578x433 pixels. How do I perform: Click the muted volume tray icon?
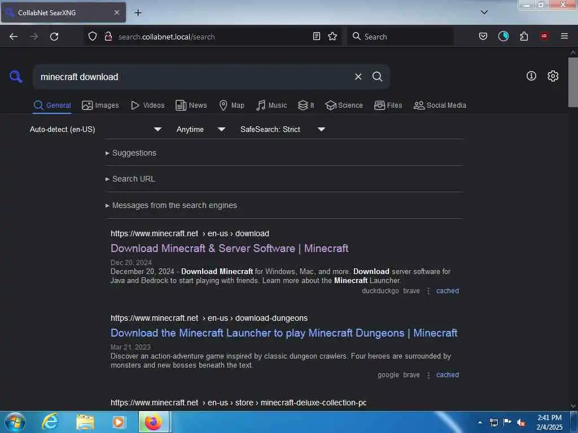521,423
